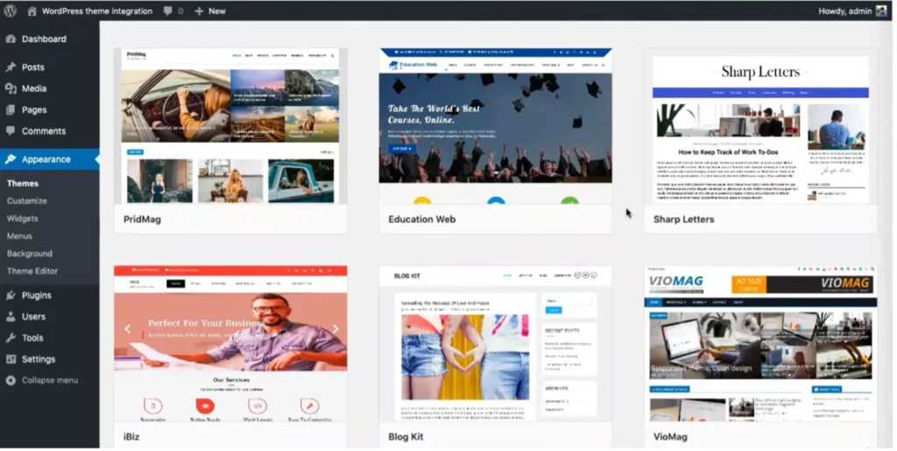Click the Users person icon
The width and height of the screenshot is (897, 451).
point(11,316)
